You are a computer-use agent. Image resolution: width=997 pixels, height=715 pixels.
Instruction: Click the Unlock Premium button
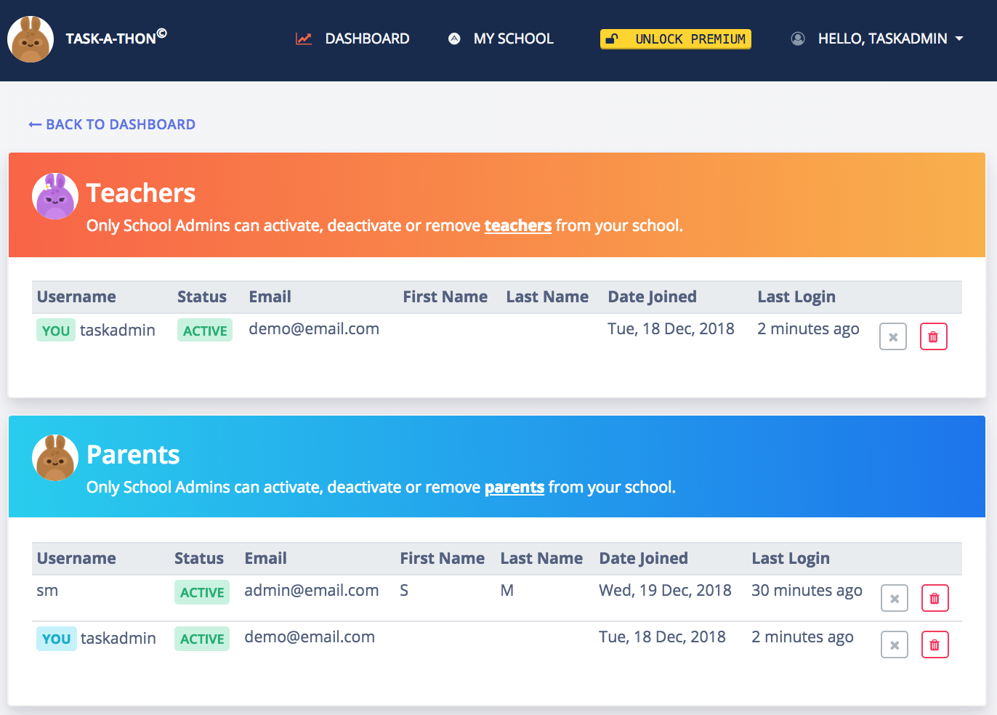[676, 39]
